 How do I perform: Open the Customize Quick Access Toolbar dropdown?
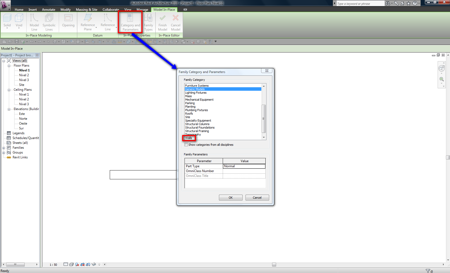point(215,42)
